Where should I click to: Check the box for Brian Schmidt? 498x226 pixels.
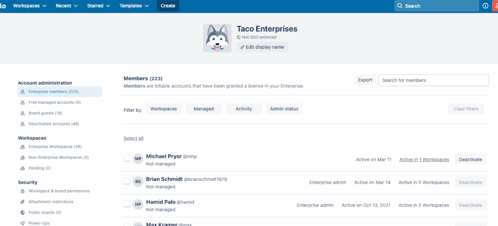click(x=127, y=181)
